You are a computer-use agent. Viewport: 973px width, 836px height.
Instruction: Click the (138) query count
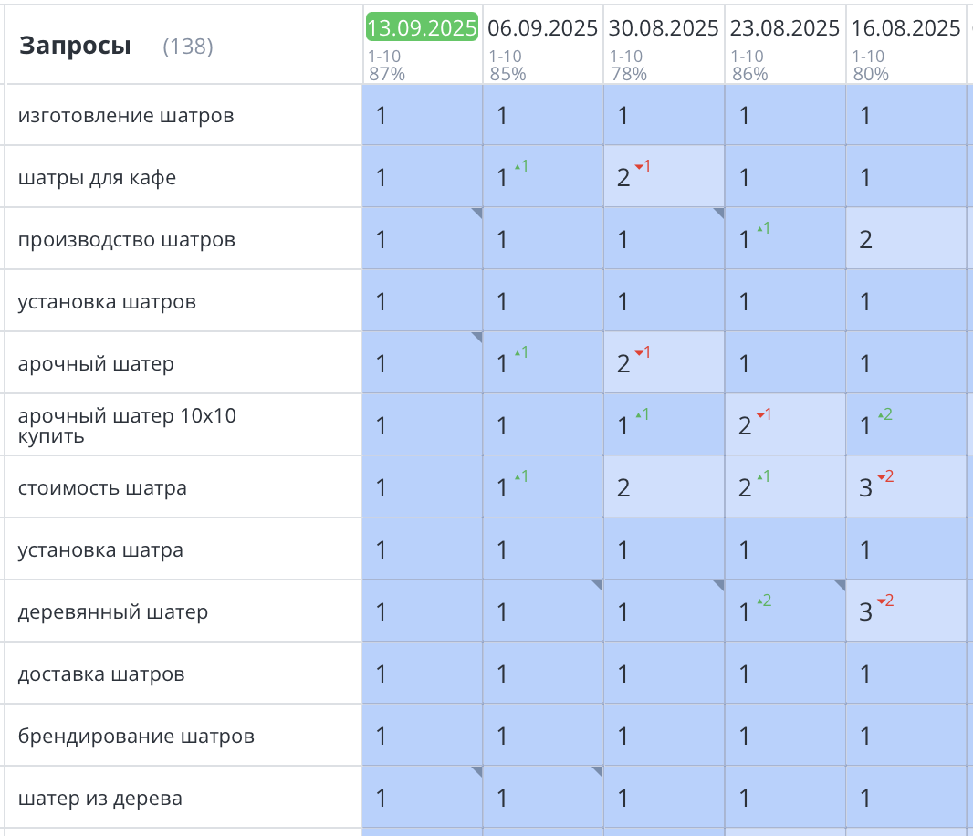(x=187, y=47)
